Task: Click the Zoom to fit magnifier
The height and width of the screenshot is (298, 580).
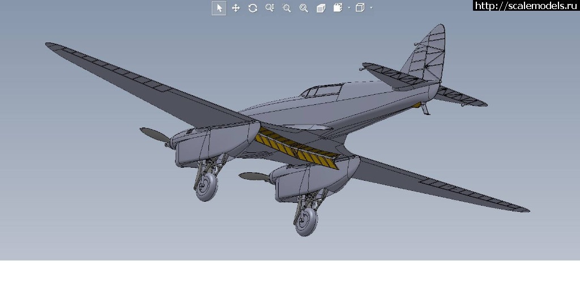Action: click(304, 8)
